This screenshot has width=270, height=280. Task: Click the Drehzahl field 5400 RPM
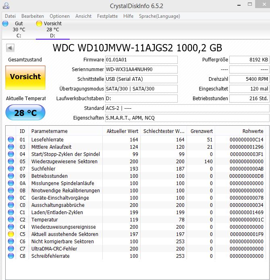click(249, 79)
